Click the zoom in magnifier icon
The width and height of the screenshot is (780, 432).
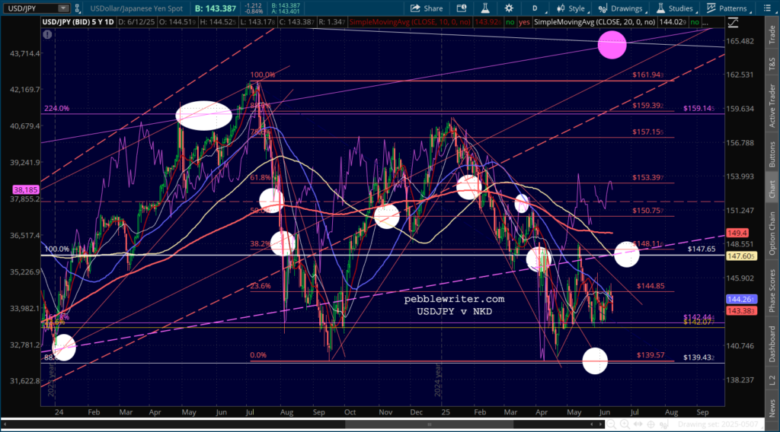625,424
